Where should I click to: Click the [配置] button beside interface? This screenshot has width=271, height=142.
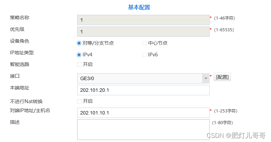(x=222, y=77)
